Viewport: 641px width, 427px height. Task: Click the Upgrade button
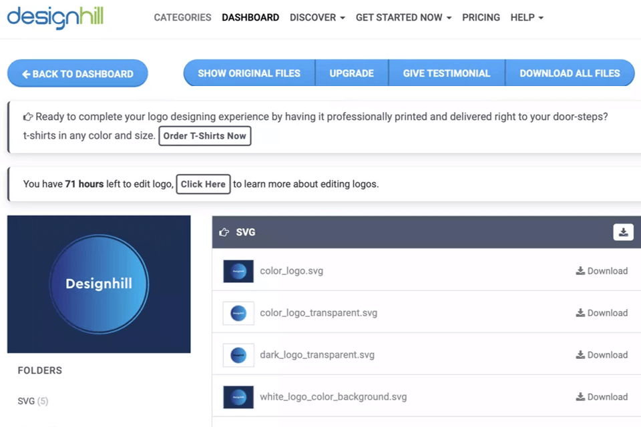click(352, 73)
